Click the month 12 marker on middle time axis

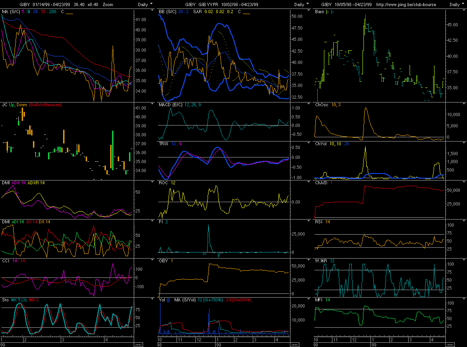tap(199, 339)
